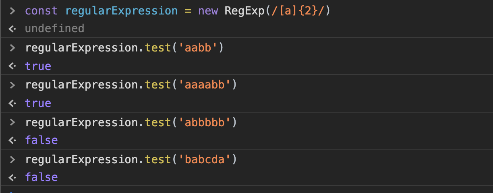
Task: Click the undefined result text
Action: (54, 29)
